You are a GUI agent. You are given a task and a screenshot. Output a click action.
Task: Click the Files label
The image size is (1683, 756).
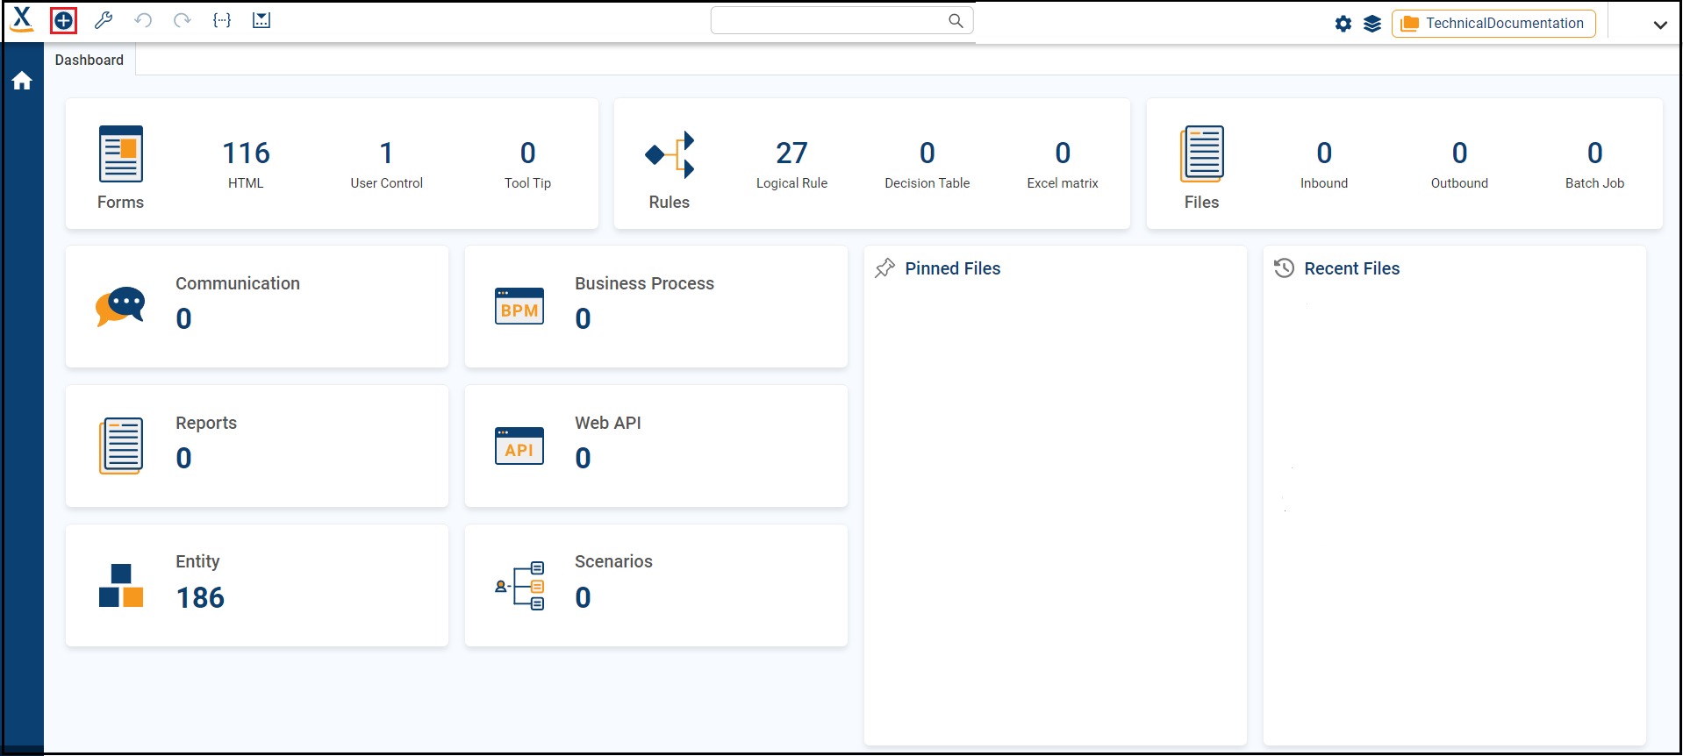[x=1202, y=203]
